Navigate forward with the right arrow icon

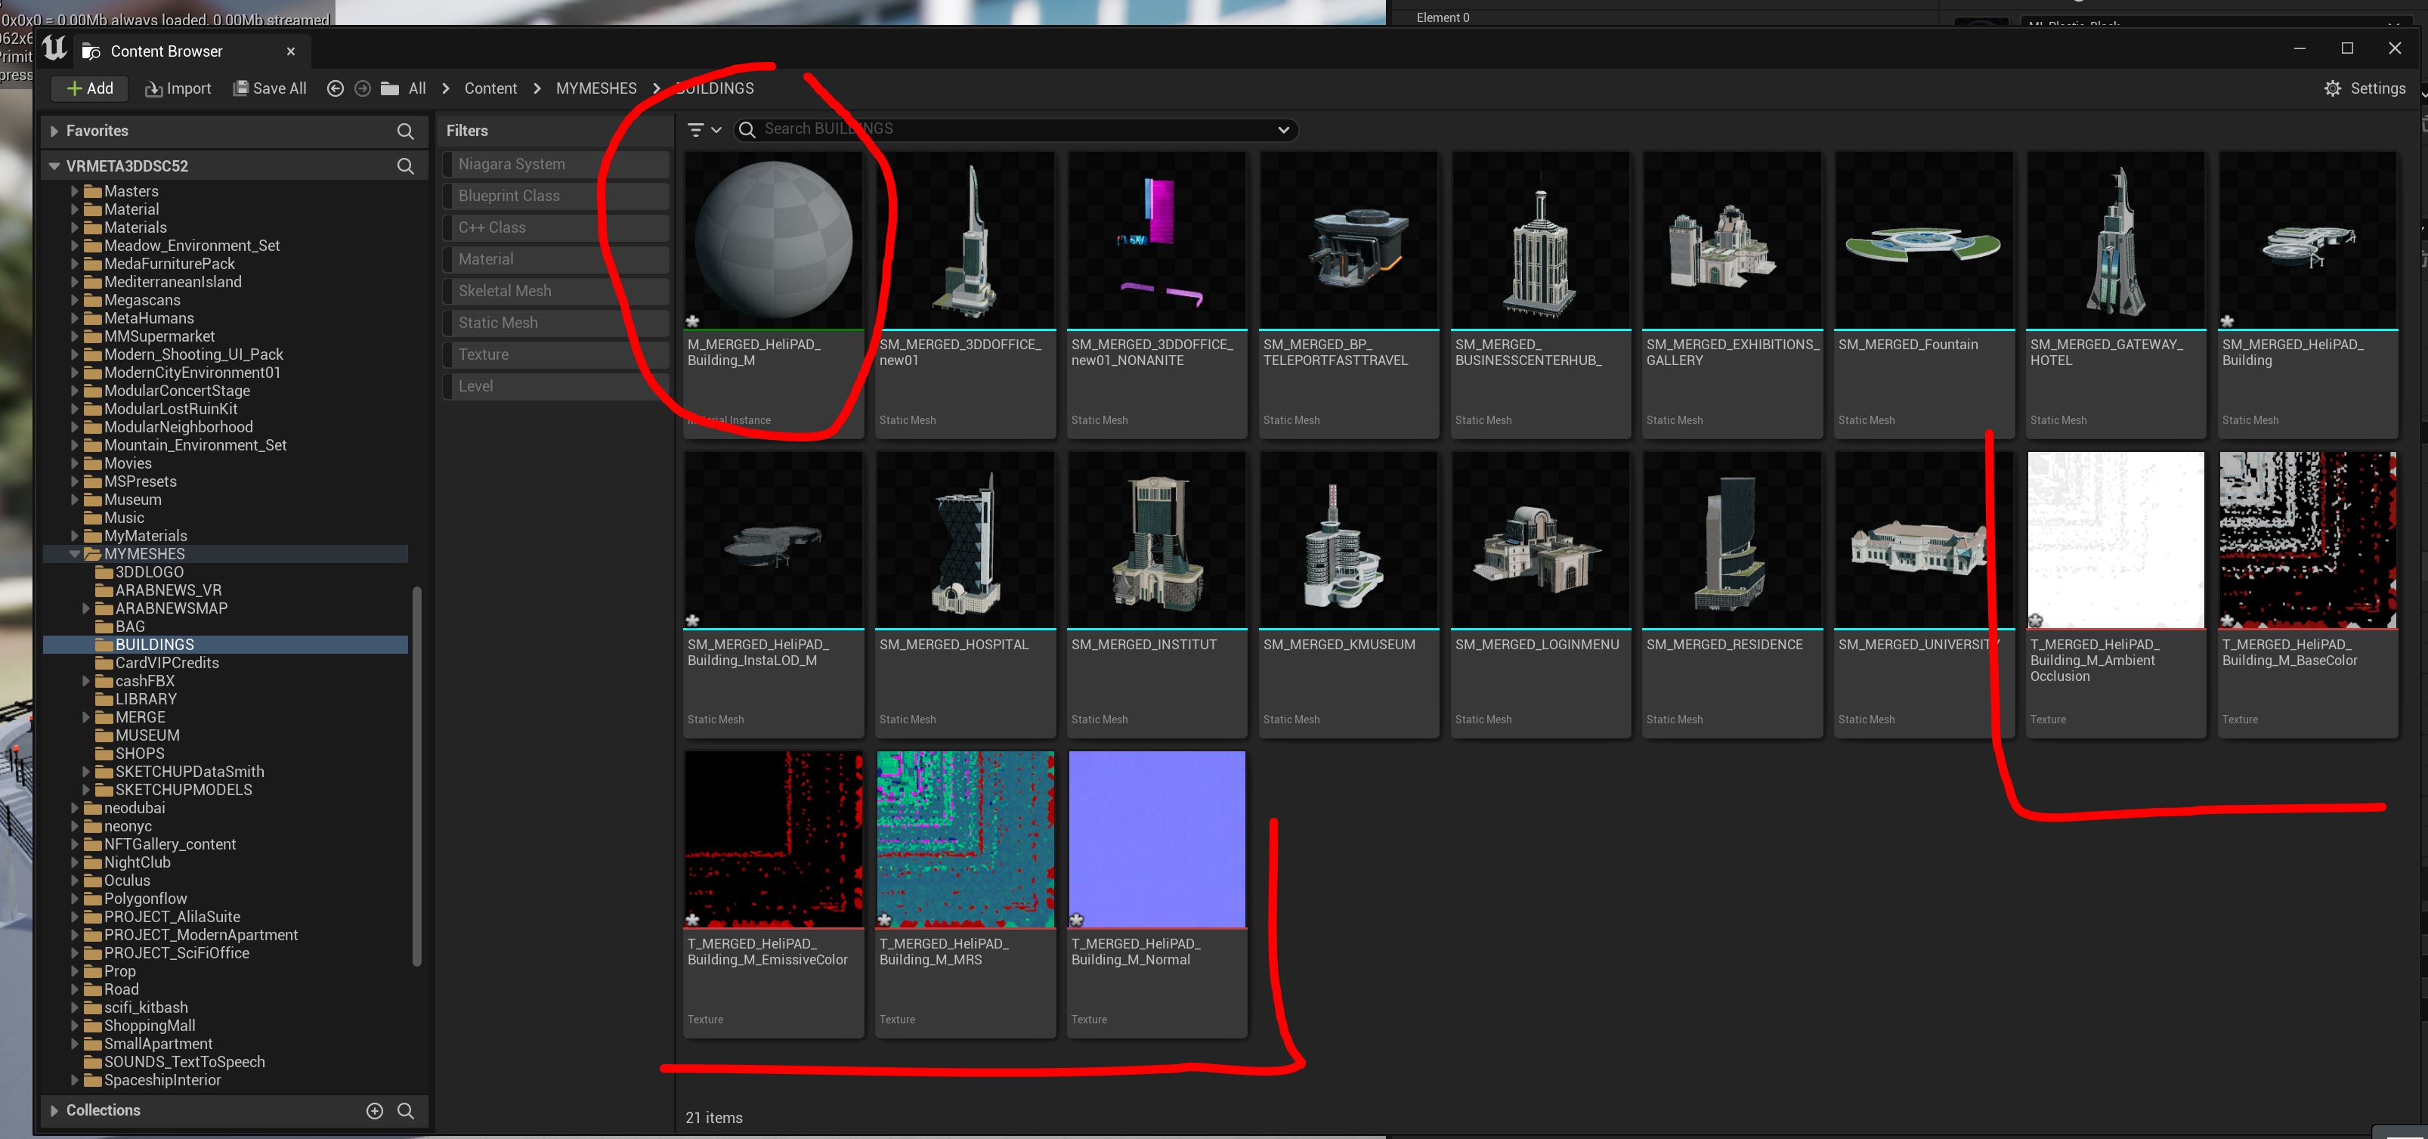point(362,88)
